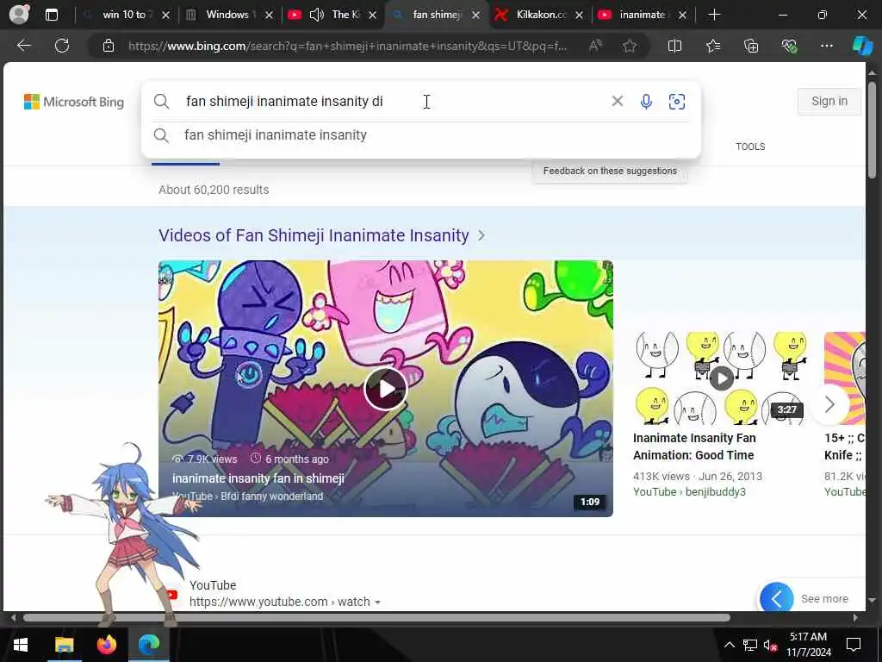This screenshot has height=662, width=882.
Task: Open Collections icon
Action: pos(751,46)
